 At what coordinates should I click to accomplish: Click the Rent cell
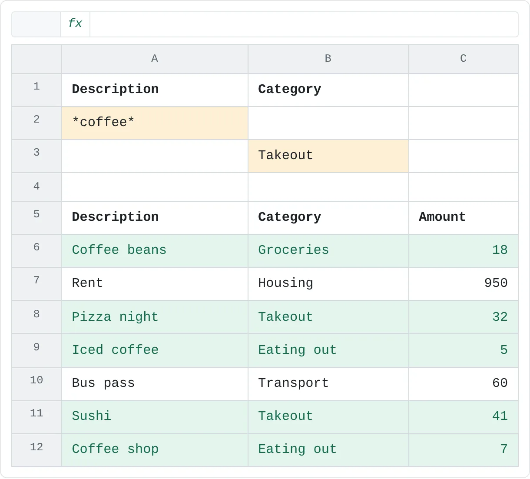155,284
